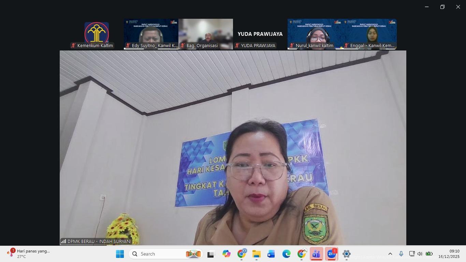Open the speaker volume control
Viewport: 466px width, 262px height.
(x=420, y=254)
